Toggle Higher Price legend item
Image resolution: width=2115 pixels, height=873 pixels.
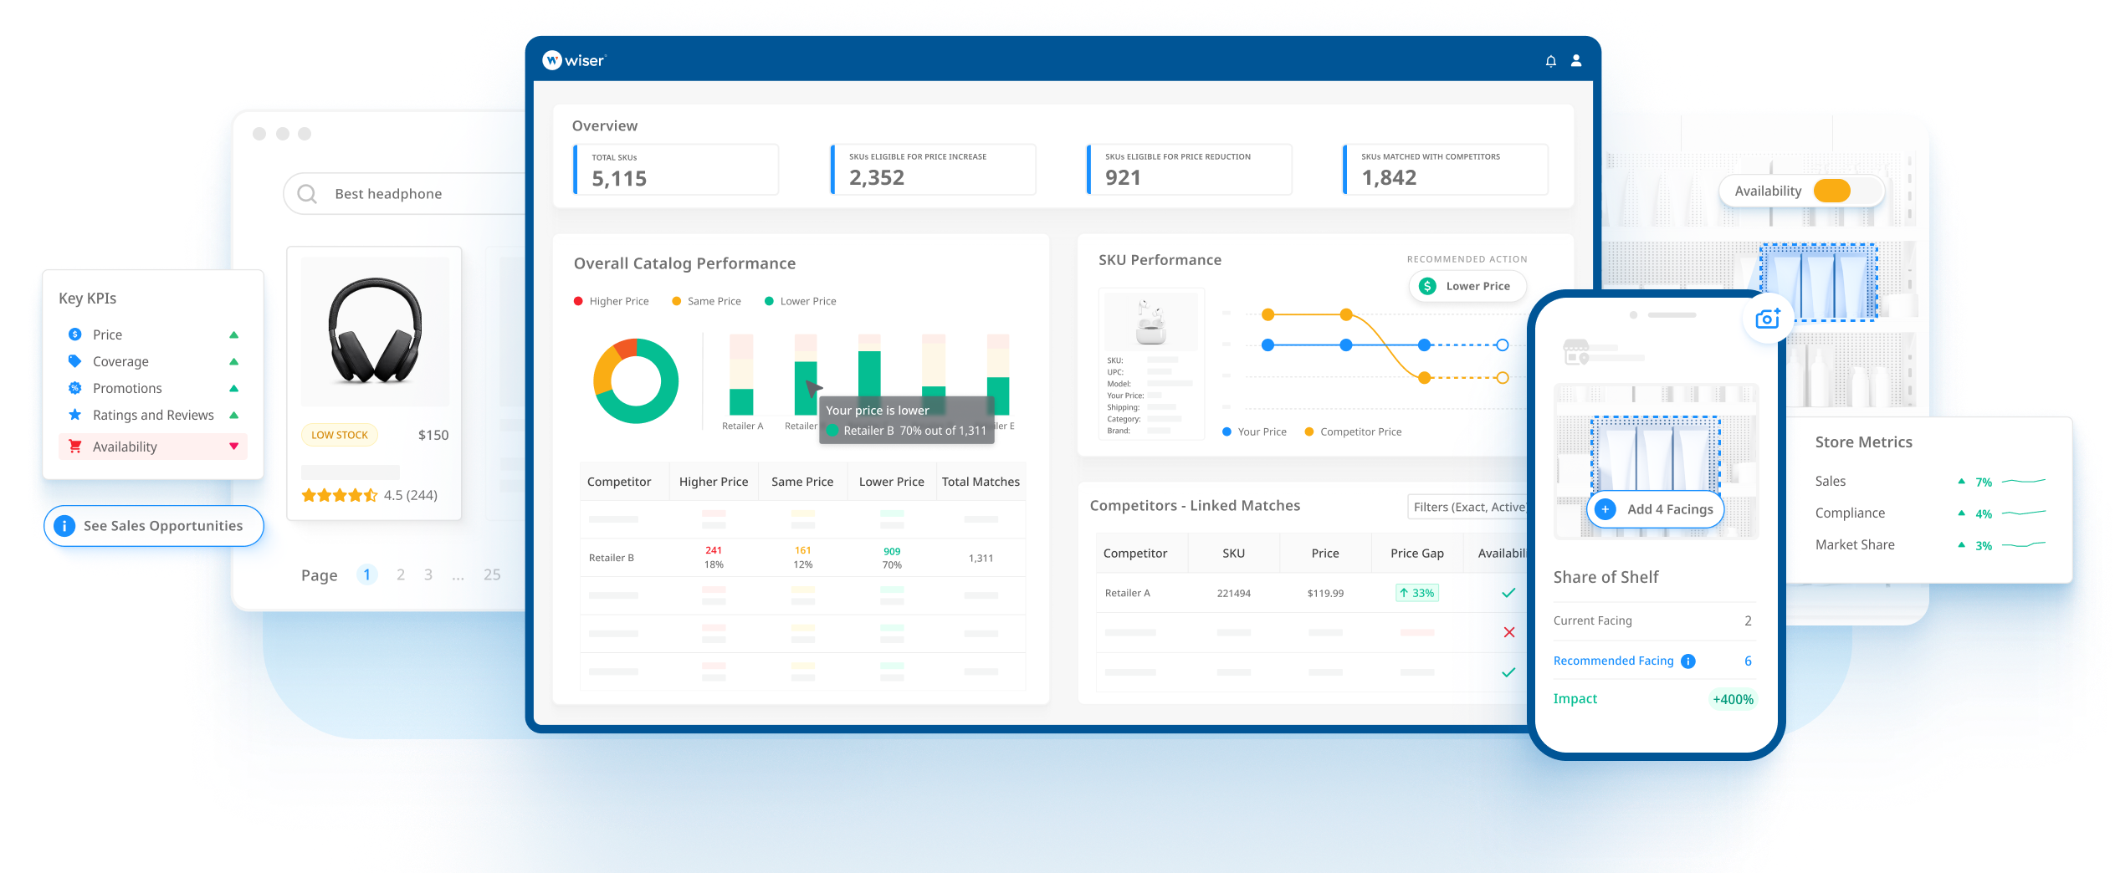point(611,301)
